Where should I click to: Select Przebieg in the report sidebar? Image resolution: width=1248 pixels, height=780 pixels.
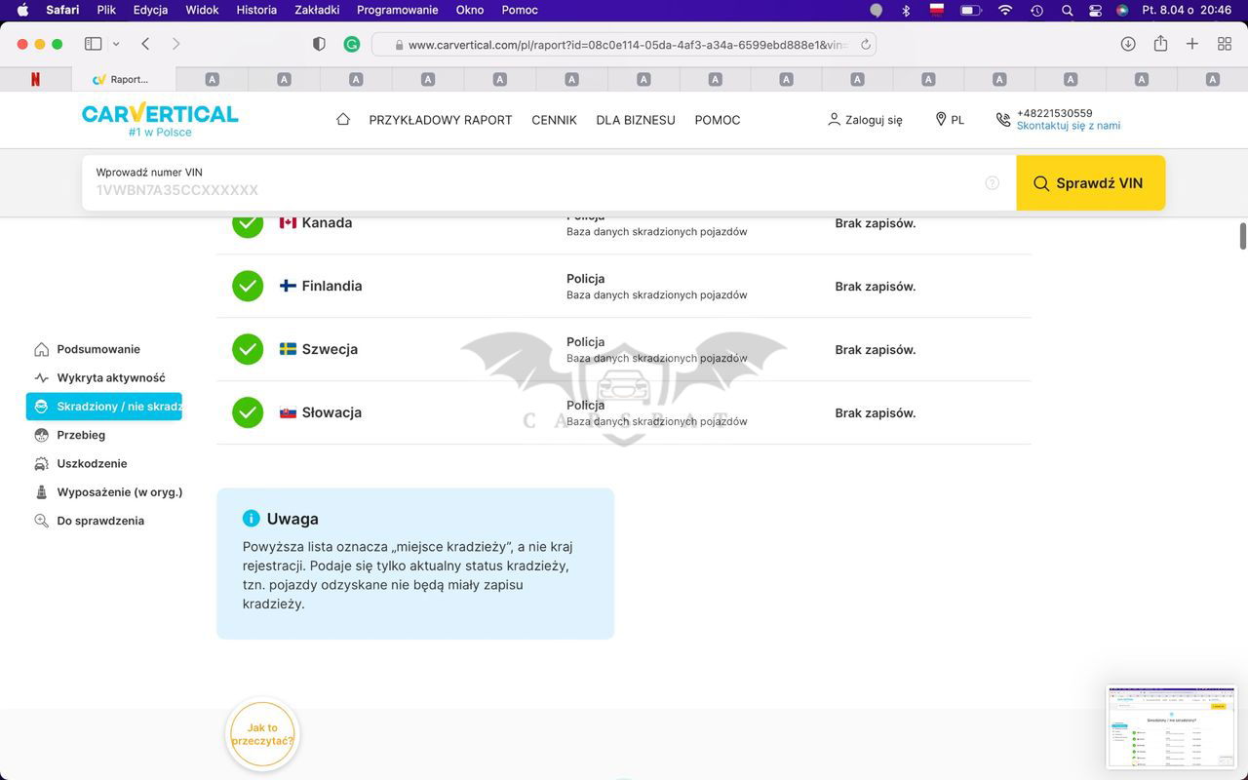pyautogui.click(x=81, y=435)
